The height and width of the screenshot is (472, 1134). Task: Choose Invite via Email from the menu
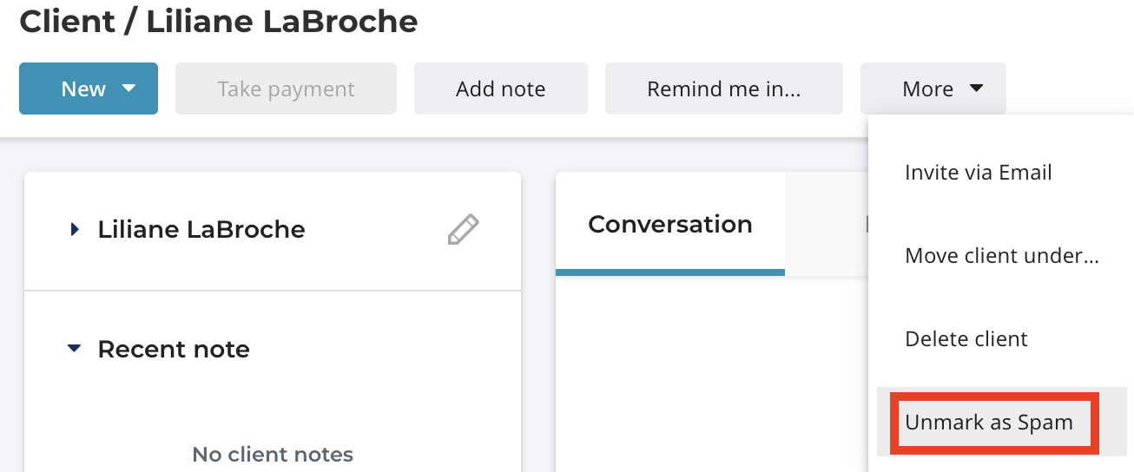(979, 173)
